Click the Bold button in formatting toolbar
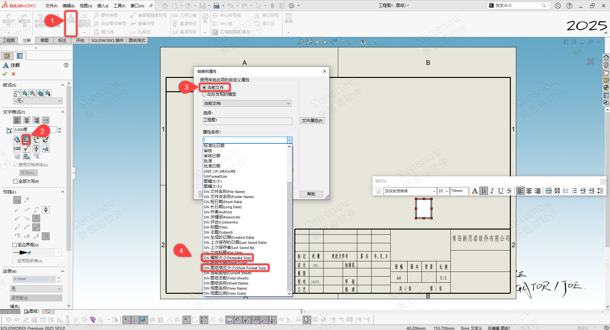610x330 pixels. click(x=483, y=191)
